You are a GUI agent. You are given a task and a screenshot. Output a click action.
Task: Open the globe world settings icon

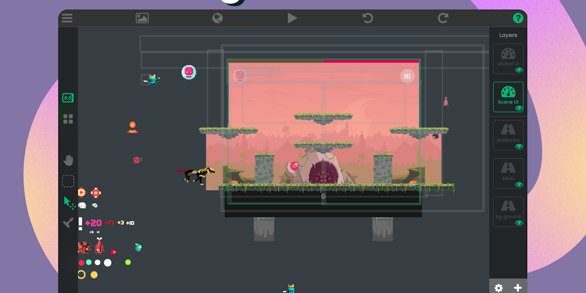tap(217, 18)
